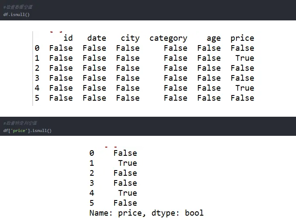This screenshot has width=296, height=220.
Task: Click row index 0 of the table
Action: (37, 48)
